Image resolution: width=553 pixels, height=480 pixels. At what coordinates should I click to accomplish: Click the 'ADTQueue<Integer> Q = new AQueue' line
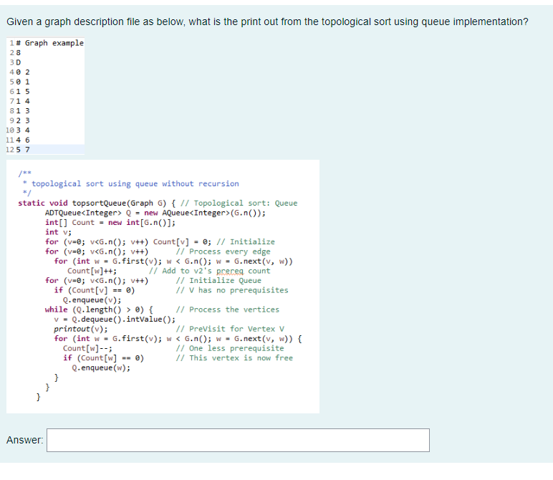pyautogui.click(x=155, y=213)
